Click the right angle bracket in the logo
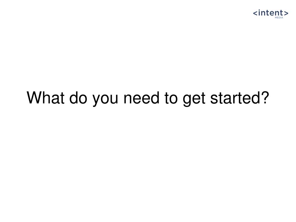The height and width of the screenshot is (222, 296). tap(286, 13)
